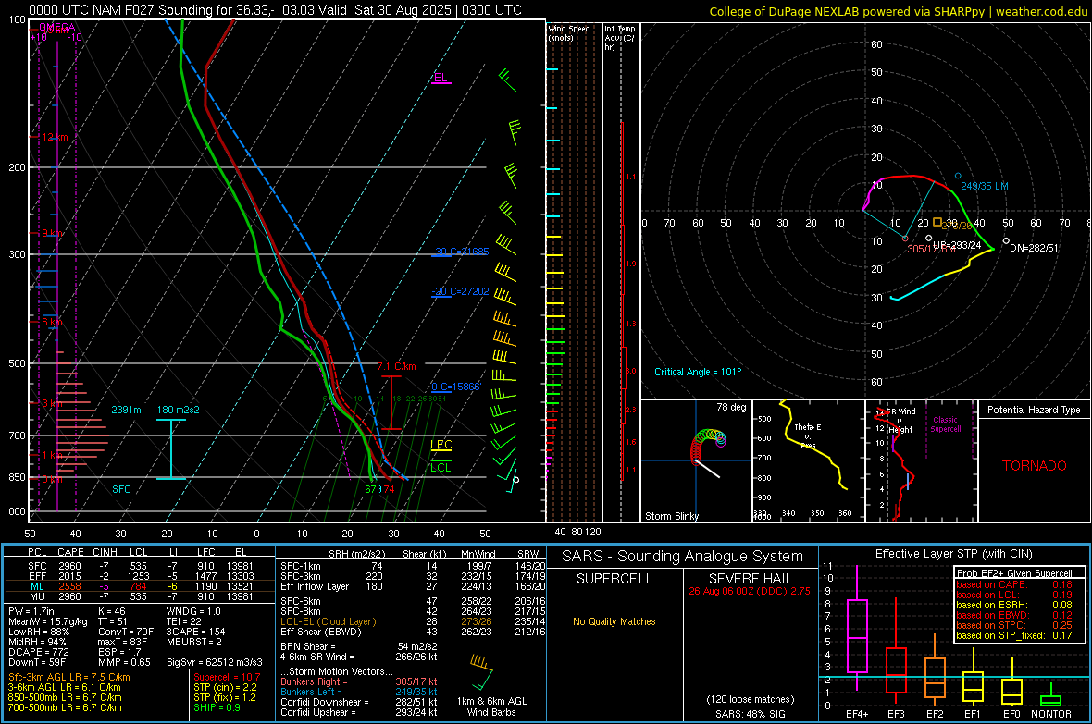This screenshot has height=724, width=1092.
Task: Select the MU parcel row
Action: pos(140,595)
